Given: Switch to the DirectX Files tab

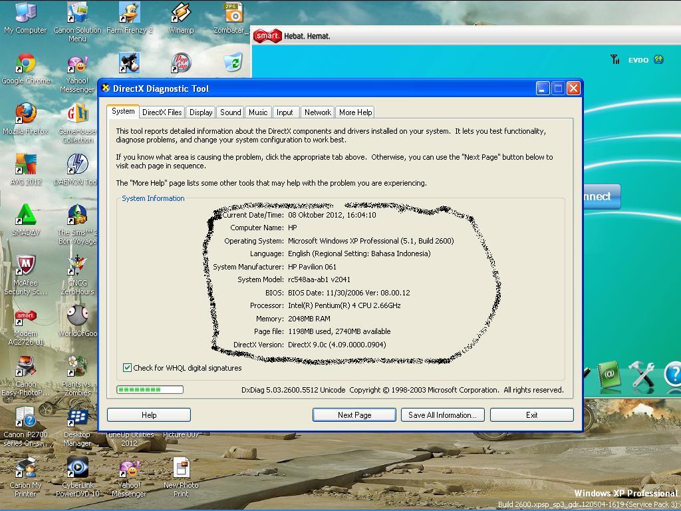Looking at the screenshot, I should point(162,112).
